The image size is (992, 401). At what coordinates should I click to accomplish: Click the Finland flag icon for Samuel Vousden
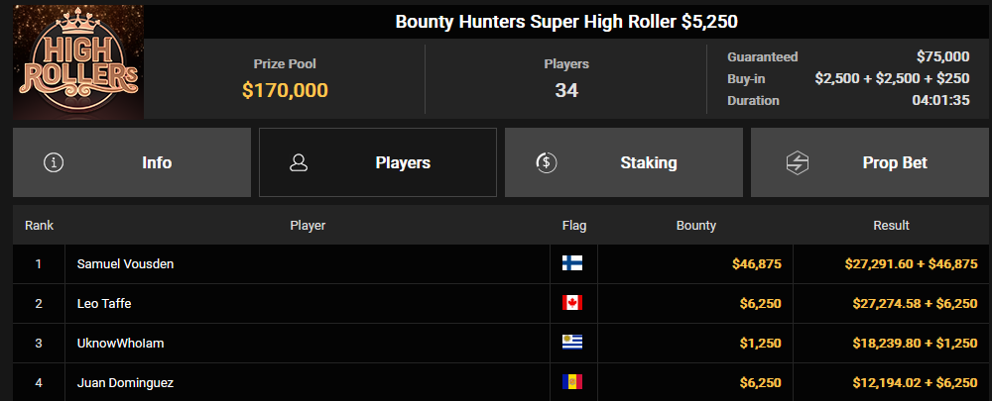click(572, 263)
